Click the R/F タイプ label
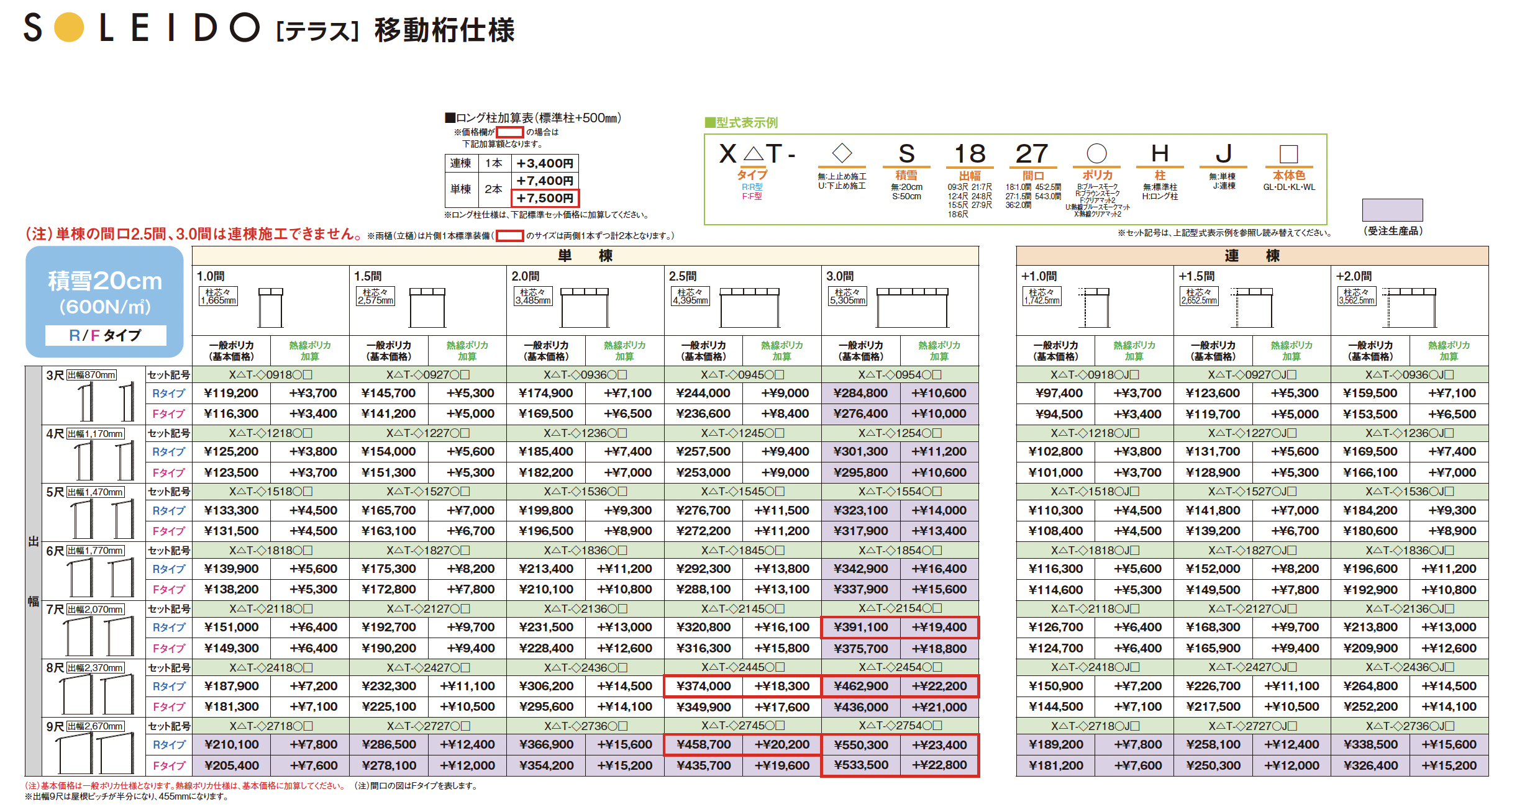This screenshot has height=807, width=1517. 105,335
